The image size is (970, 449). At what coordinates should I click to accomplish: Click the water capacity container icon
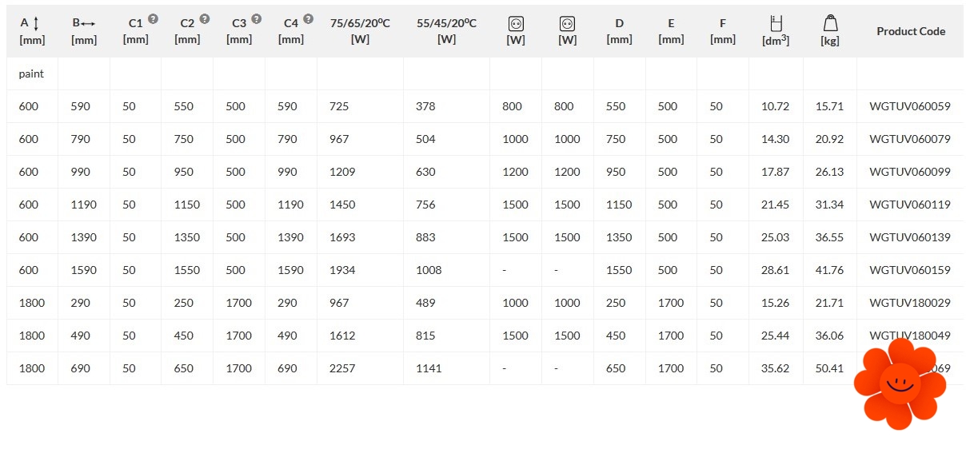click(x=775, y=23)
